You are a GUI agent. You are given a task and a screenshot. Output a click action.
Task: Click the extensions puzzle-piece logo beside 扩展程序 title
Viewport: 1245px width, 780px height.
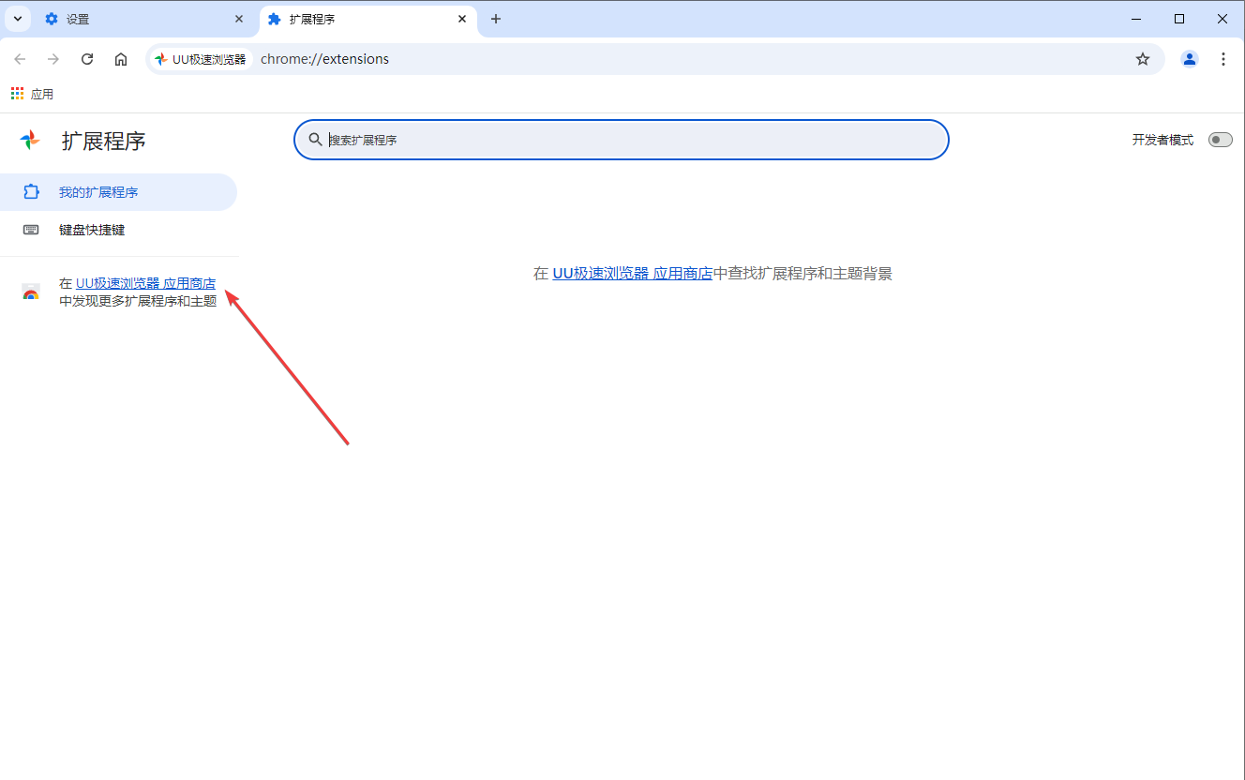click(29, 139)
